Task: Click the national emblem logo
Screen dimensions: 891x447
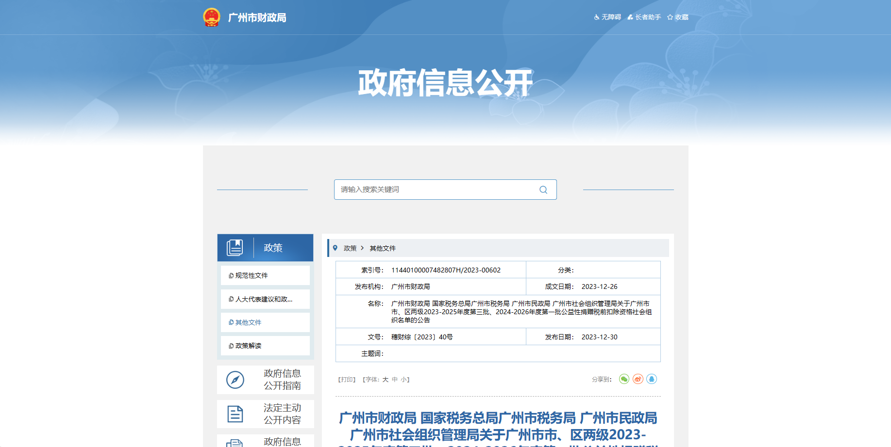Action: coord(212,17)
